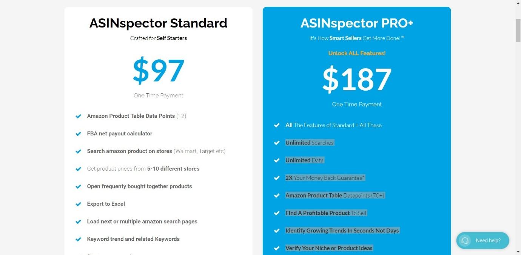Click the headset icon in Need help widget
This screenshot has height=255, width=521.
(x=465, y=241)
